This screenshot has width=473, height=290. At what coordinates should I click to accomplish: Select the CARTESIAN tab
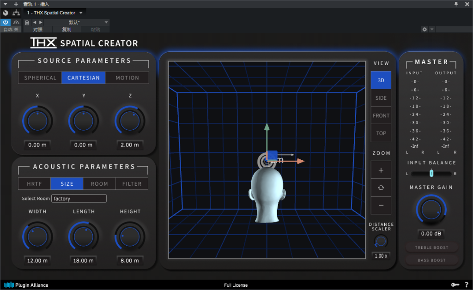[x=84, y=78]
